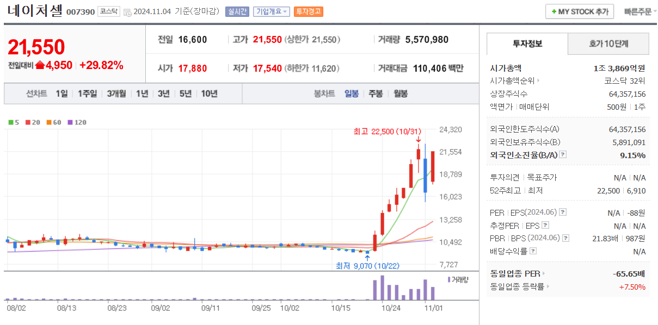Open help icon next to PBR BPS(2024.06)
658x325 pixels.
pyautogui.click(x=566, y=238)
